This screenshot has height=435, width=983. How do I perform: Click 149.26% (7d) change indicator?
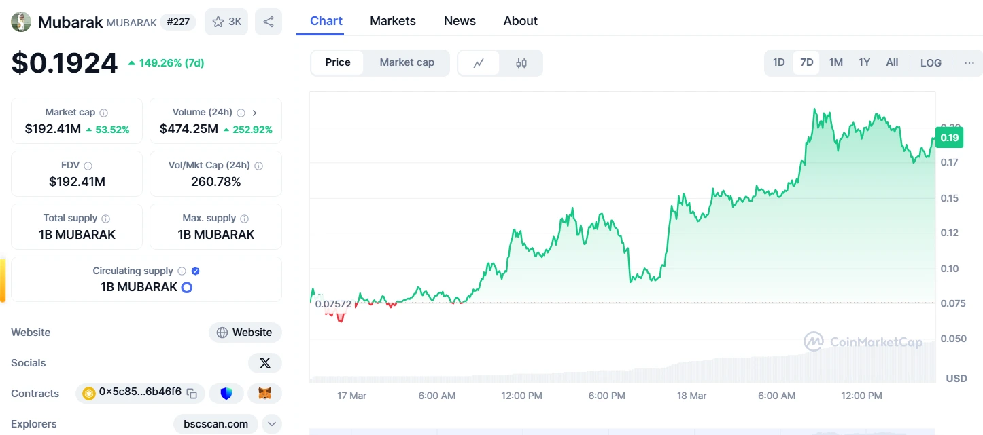tap(166, 63)
